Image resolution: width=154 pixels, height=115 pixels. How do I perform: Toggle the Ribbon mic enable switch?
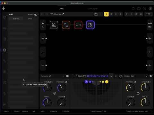151,76
